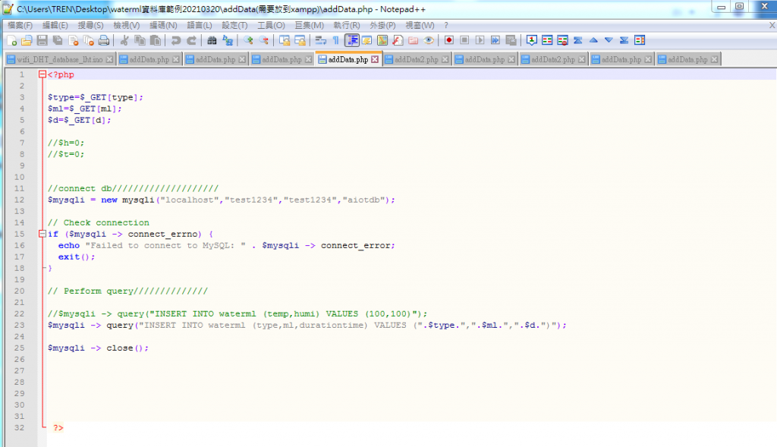The height and width of the screenshot is (447, 777).
Task: Click the text "// Check connection"
Action: click(x=98, y=222)
